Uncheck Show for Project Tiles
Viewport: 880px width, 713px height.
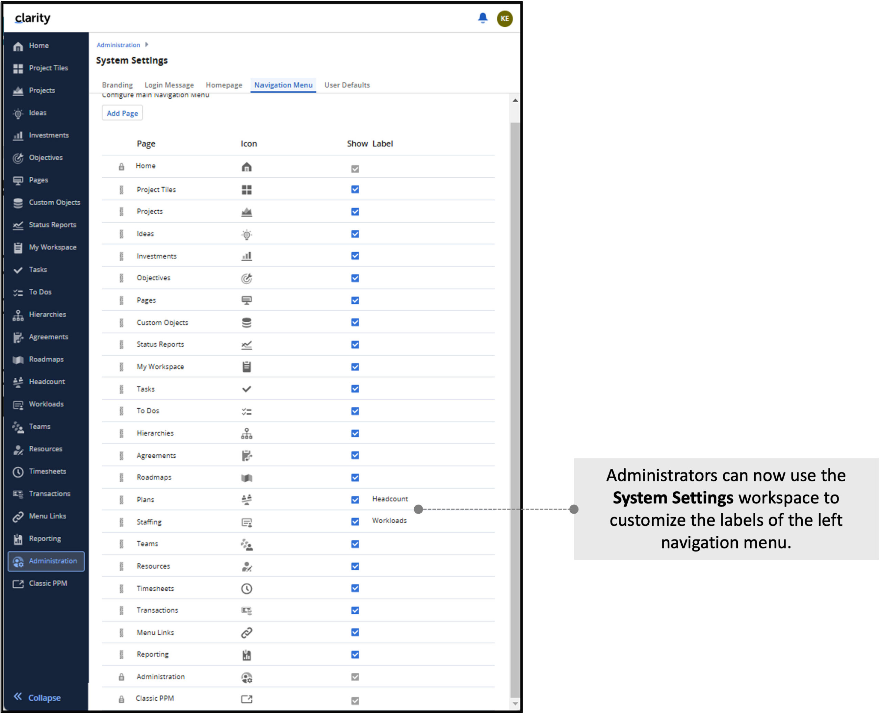click(x=355, y=189)
